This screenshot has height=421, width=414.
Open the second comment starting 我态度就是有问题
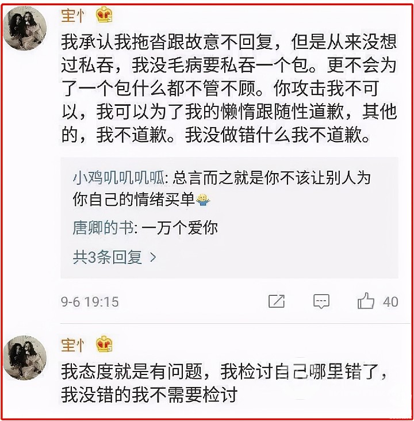[x=224, y=383]
